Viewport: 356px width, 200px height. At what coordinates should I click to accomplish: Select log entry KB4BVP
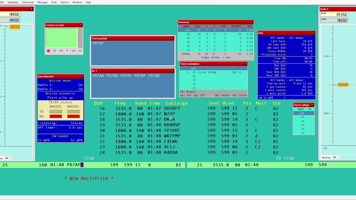pos(172,125)
